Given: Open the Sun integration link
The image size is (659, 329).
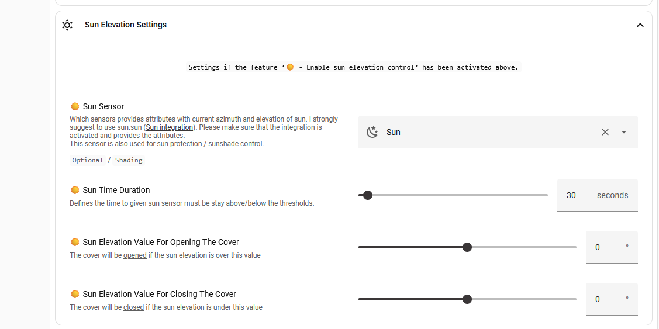Looking at the screenshot, I should pos(169,127).
